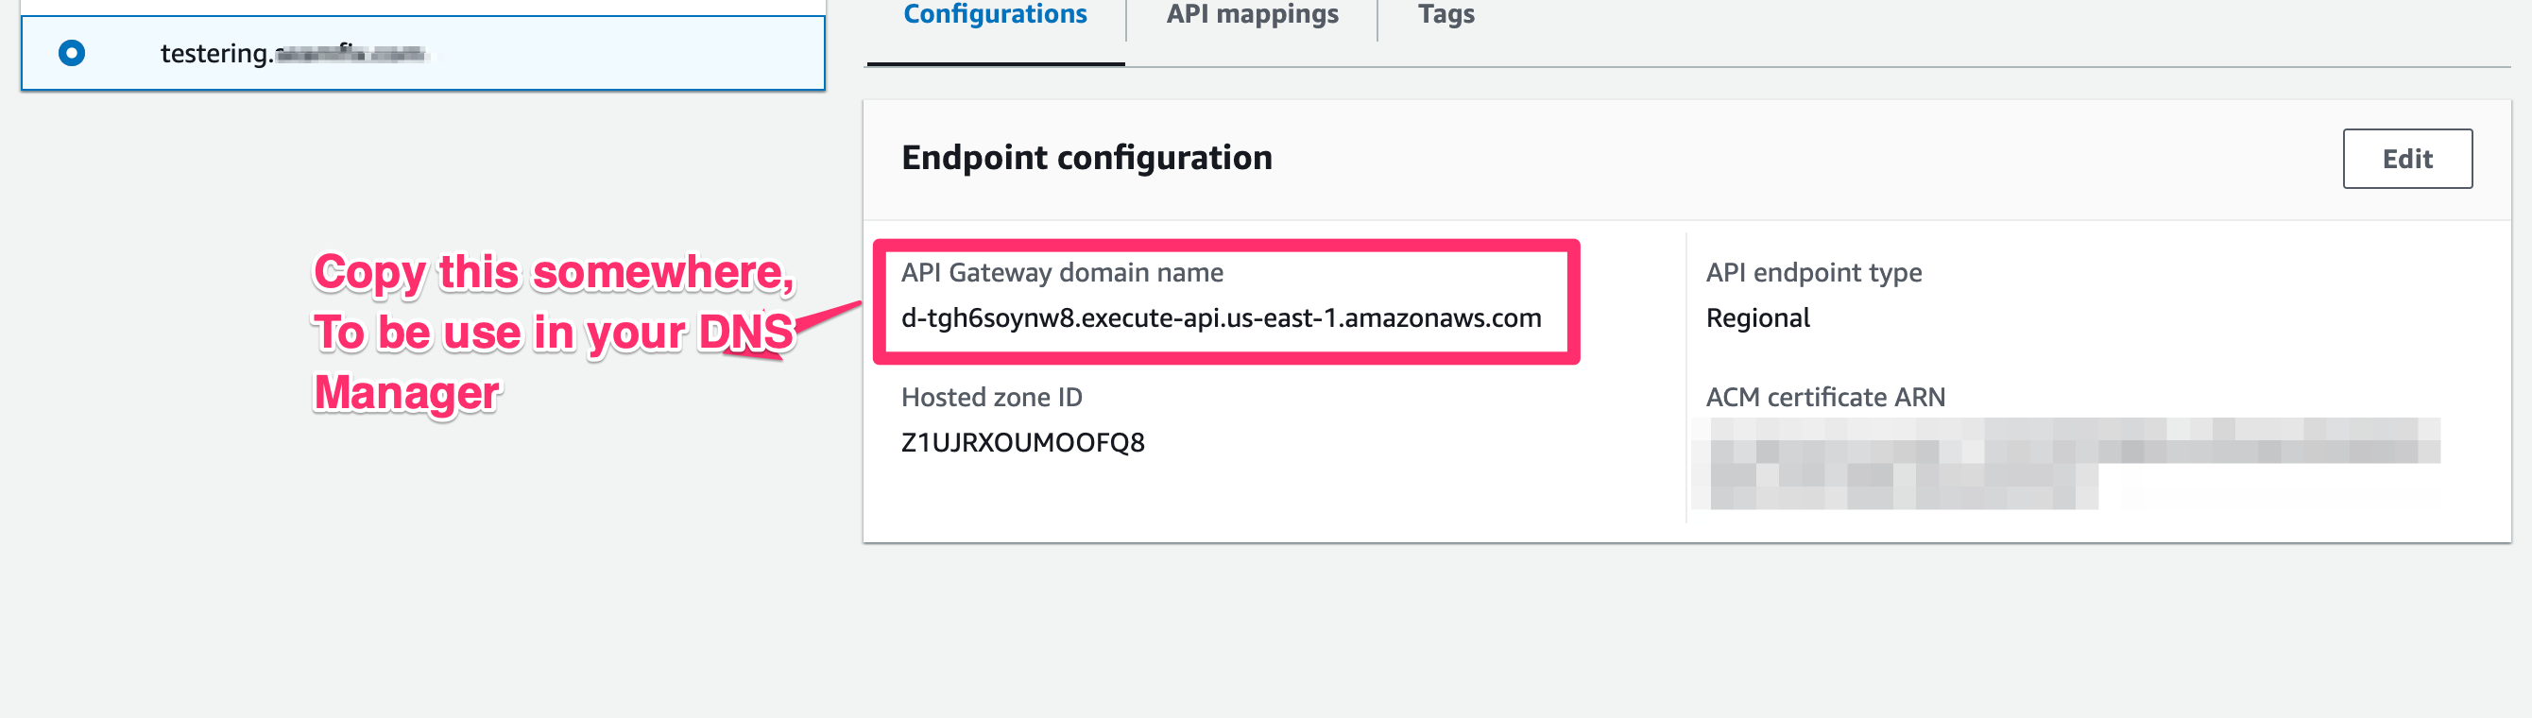
Task: Select the testering domain radio button
Action: coord(72,53)
